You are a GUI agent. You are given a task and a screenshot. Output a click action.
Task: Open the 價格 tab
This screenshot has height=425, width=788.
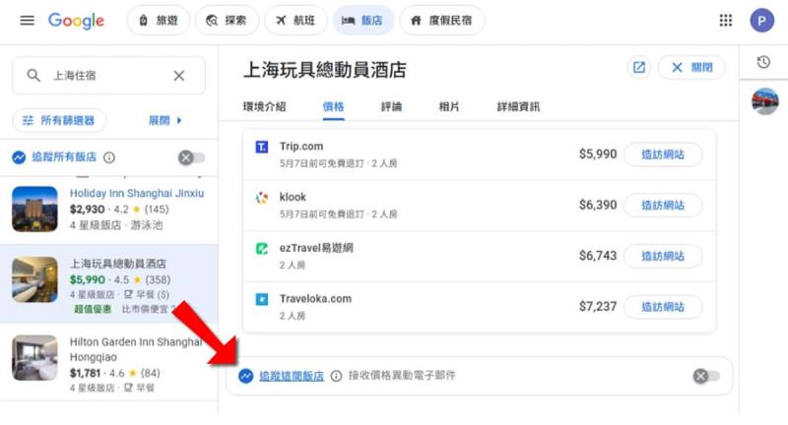333,106
